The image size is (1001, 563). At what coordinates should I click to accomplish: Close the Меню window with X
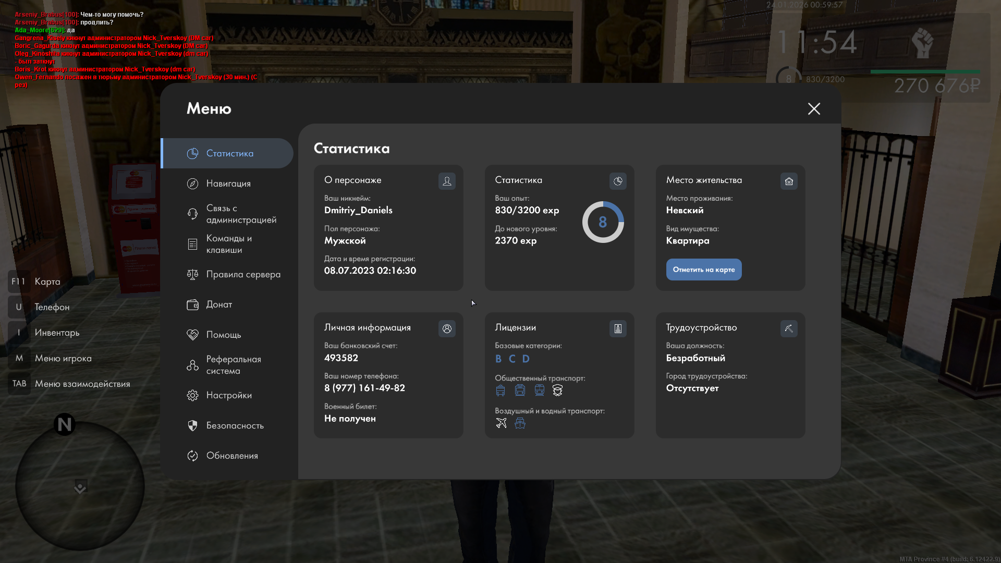pos(814,108)
